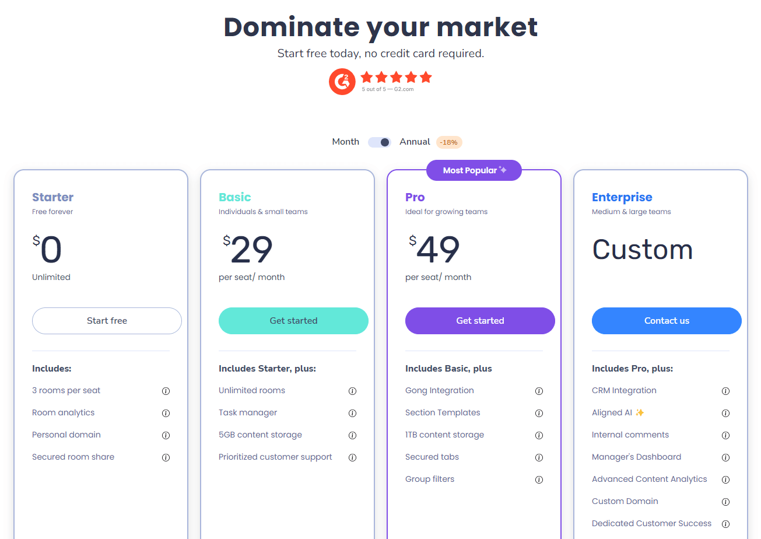Click info icon next to Task manager
This screenshot has width=761, height=539.
(x=352, y=413)
